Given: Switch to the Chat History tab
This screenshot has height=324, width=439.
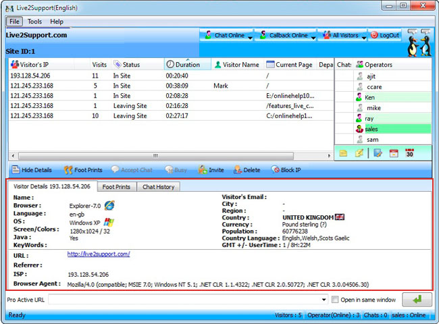Looking at the screenshot, I should pos(159,187).
